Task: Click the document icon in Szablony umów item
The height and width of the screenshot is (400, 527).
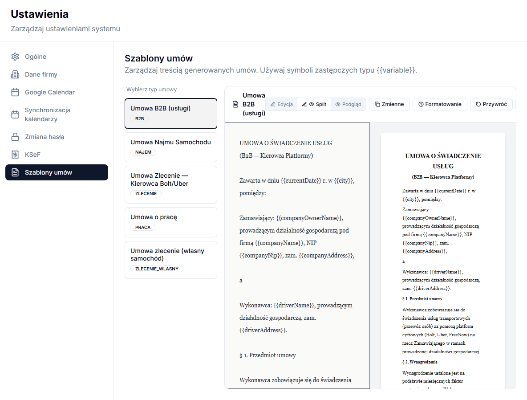Action: [15, 172]
